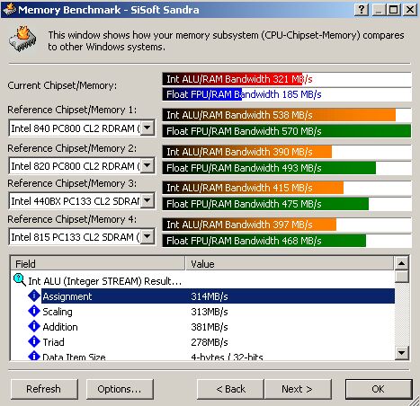Screen dimensions: 420x406
Task: Click the Intel 815 PC133 combo box
Action: (82, 237)
